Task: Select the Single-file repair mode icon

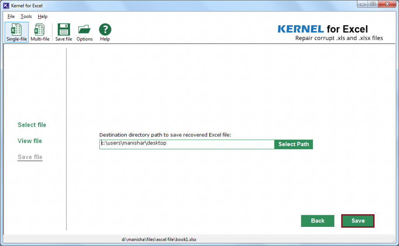Action: pos(16,32)
